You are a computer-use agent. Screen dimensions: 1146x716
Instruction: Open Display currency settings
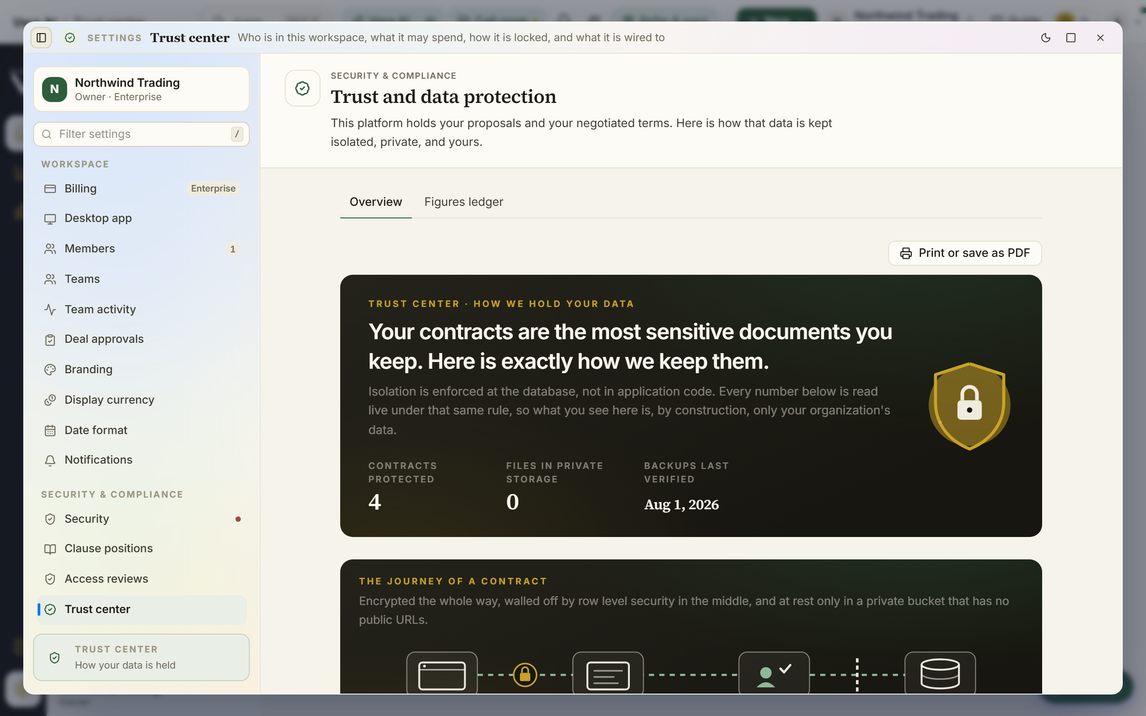tap(141, 400)
